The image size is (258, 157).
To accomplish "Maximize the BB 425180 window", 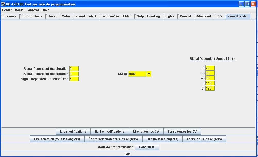I will (247, 4).
